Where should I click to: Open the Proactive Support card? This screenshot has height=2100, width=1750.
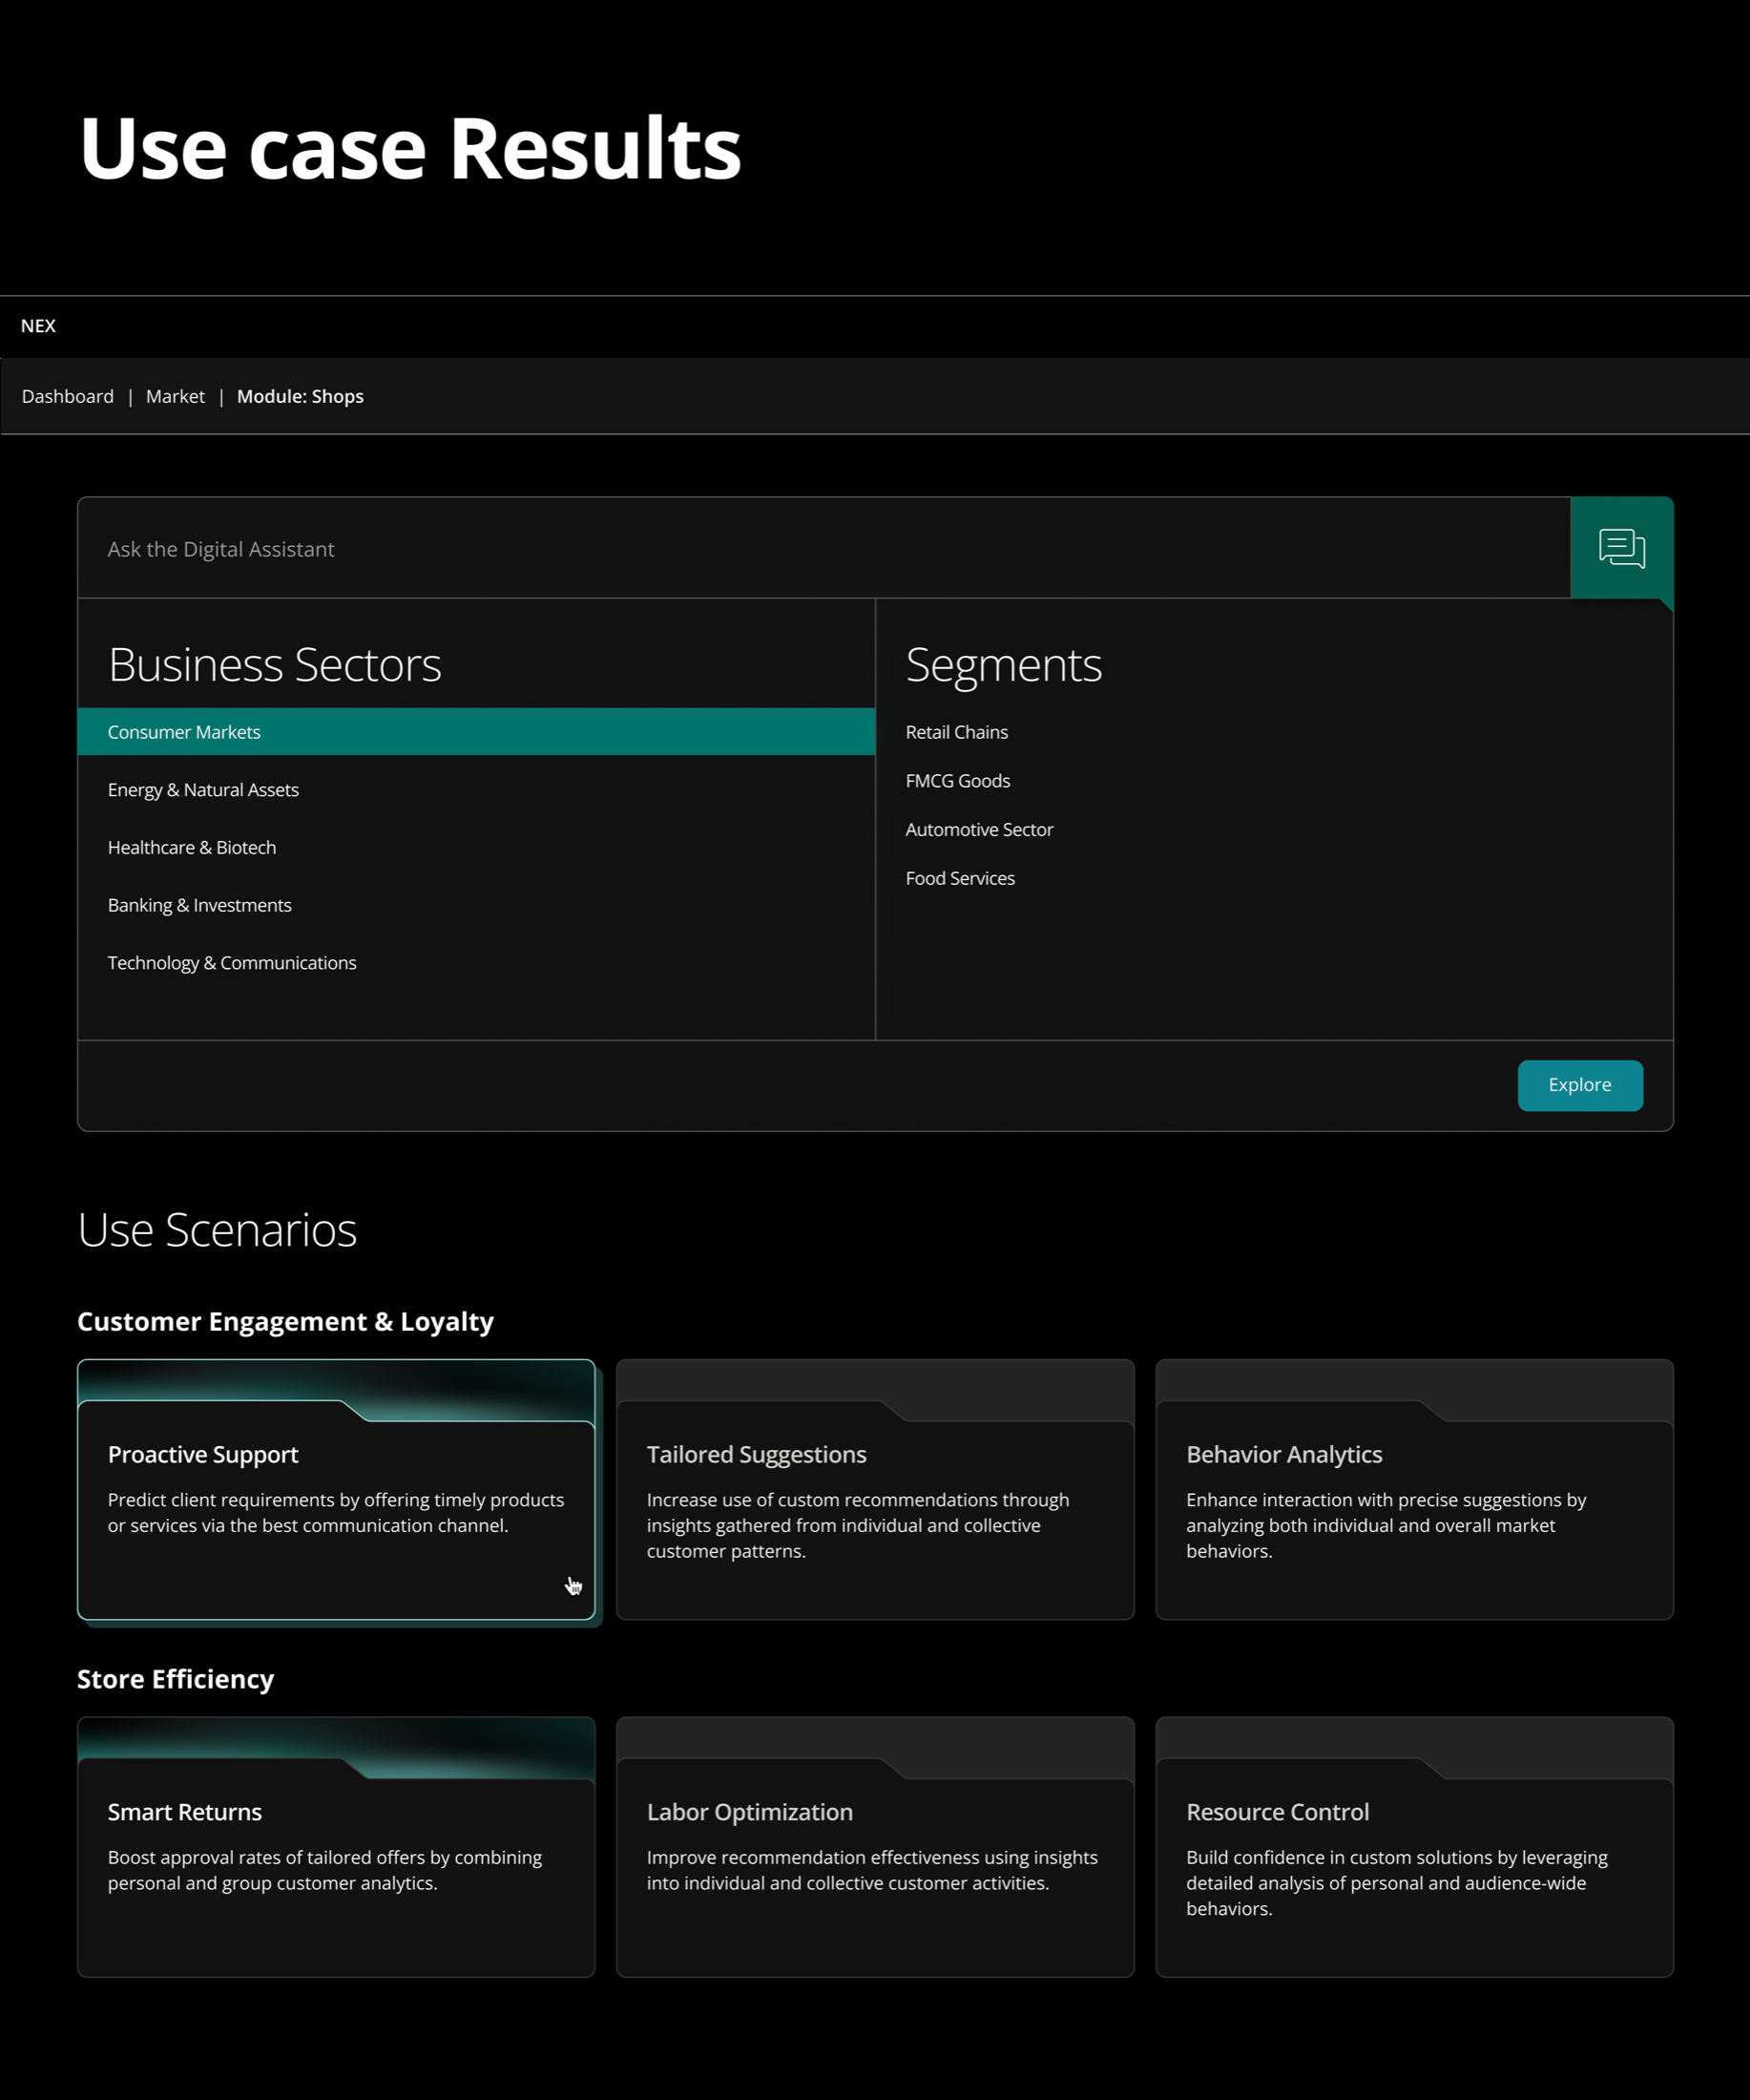(337, 1489)
